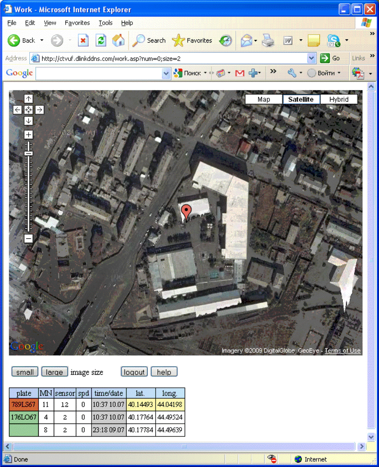Click the yellow note icon in toolbar
The width and height of the screenshot is (379, 467).
click(313, 40)
